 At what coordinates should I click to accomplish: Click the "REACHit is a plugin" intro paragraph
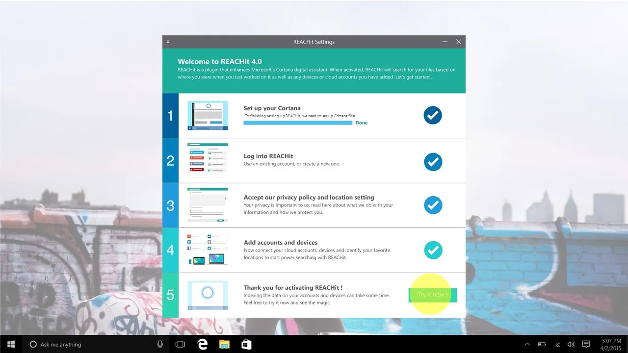coord(316,74)
